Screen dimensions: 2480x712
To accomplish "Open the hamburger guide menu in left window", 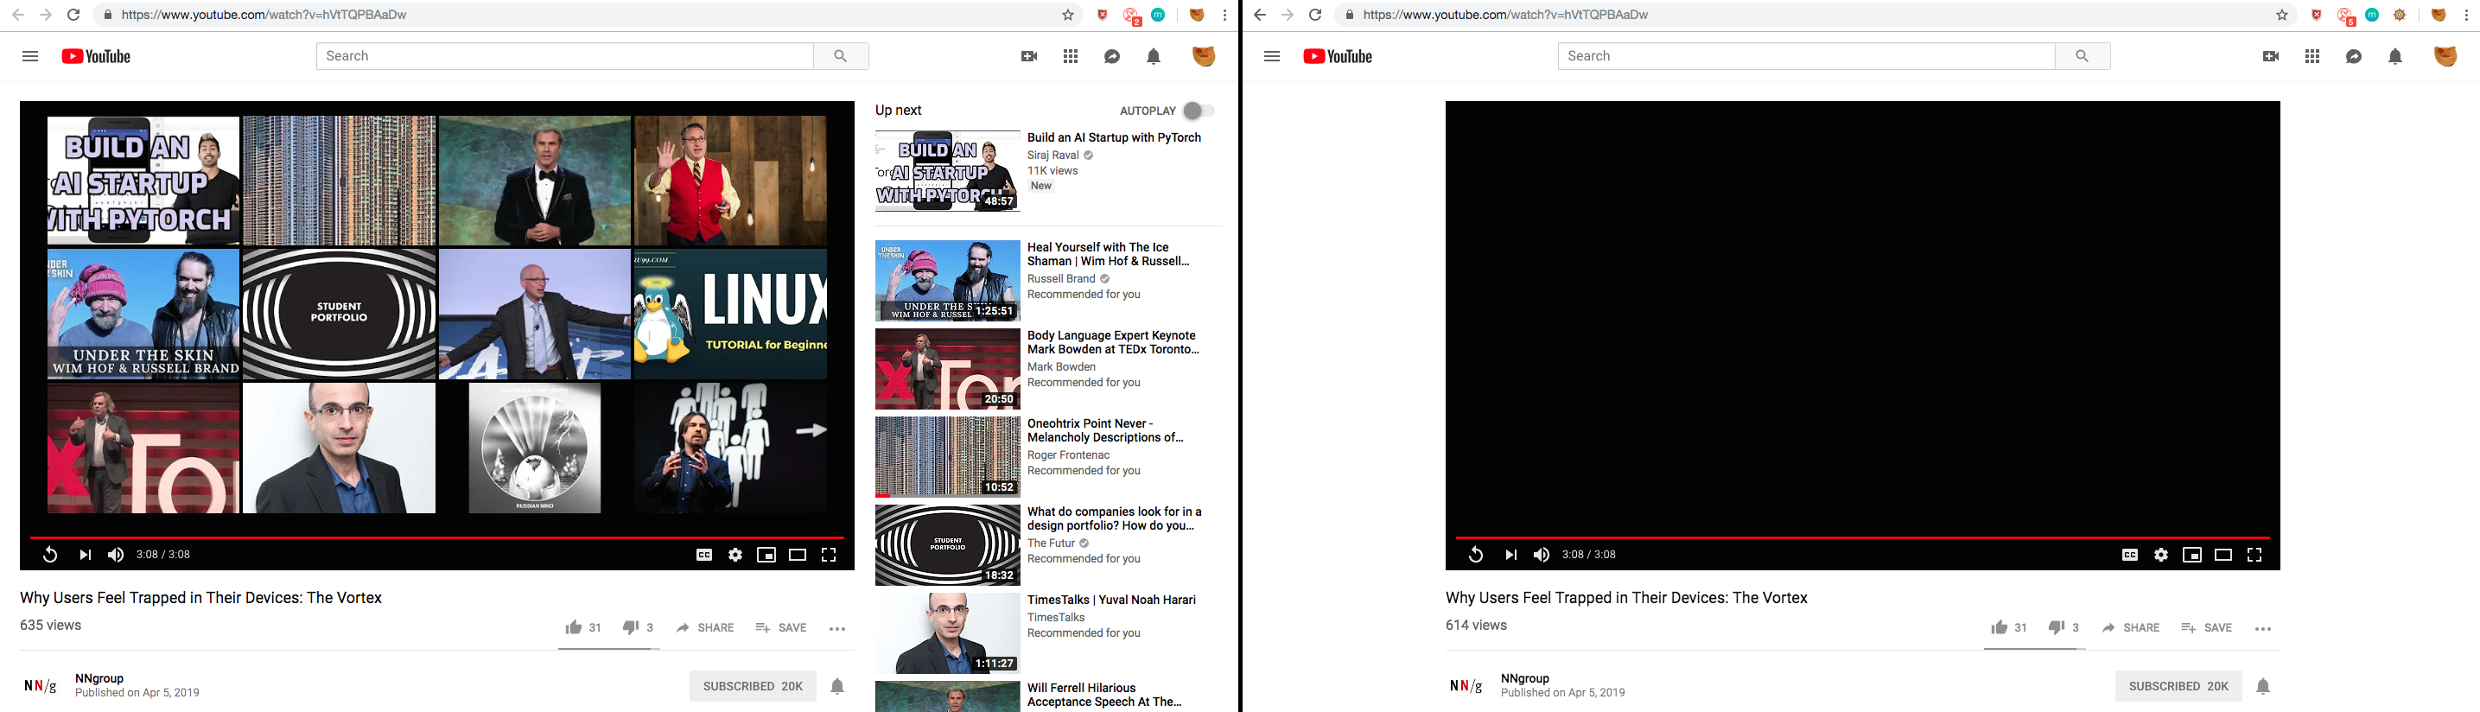I will [30, 56].
